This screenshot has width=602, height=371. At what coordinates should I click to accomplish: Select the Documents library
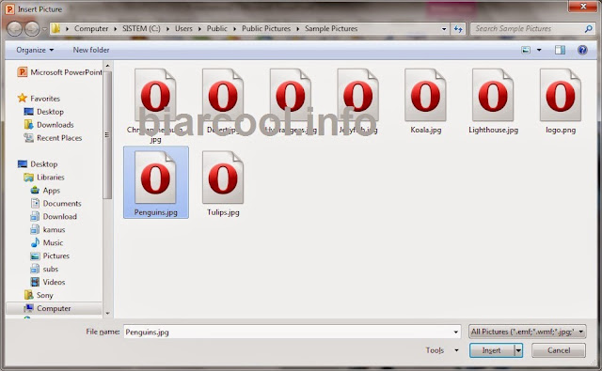(x=56, y=203)
